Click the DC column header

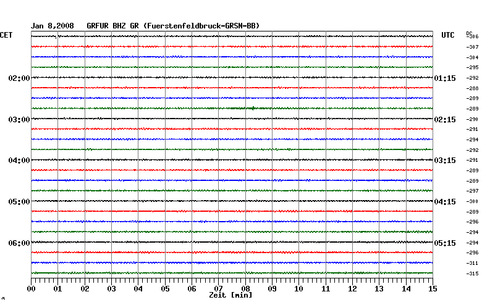click(x=469, y=33)
